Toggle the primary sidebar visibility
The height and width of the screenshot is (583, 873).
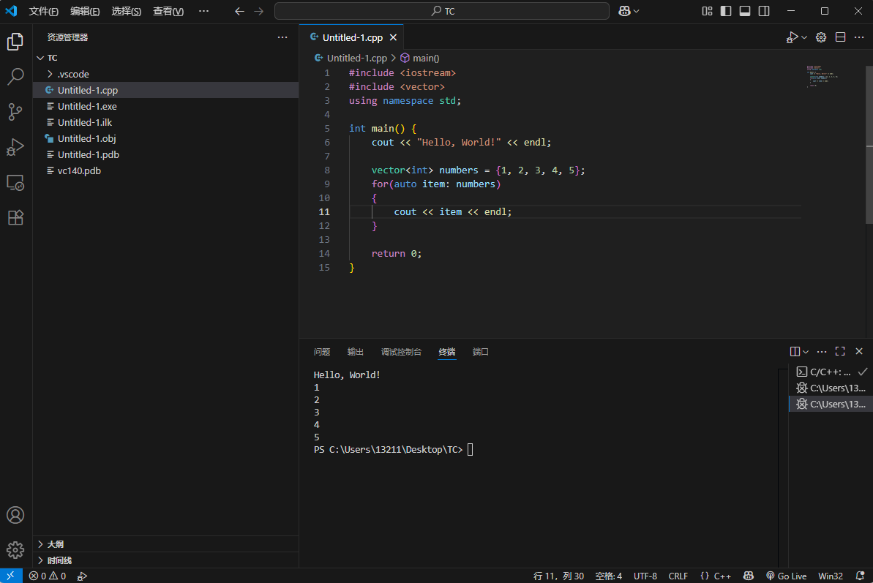click(x=726, y=11)
